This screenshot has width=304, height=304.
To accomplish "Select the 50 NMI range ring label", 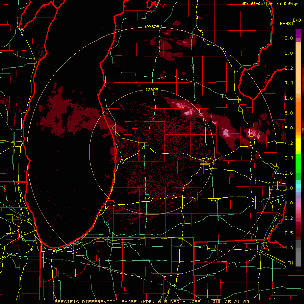I will pyautogui.click(x=152, y=90).
